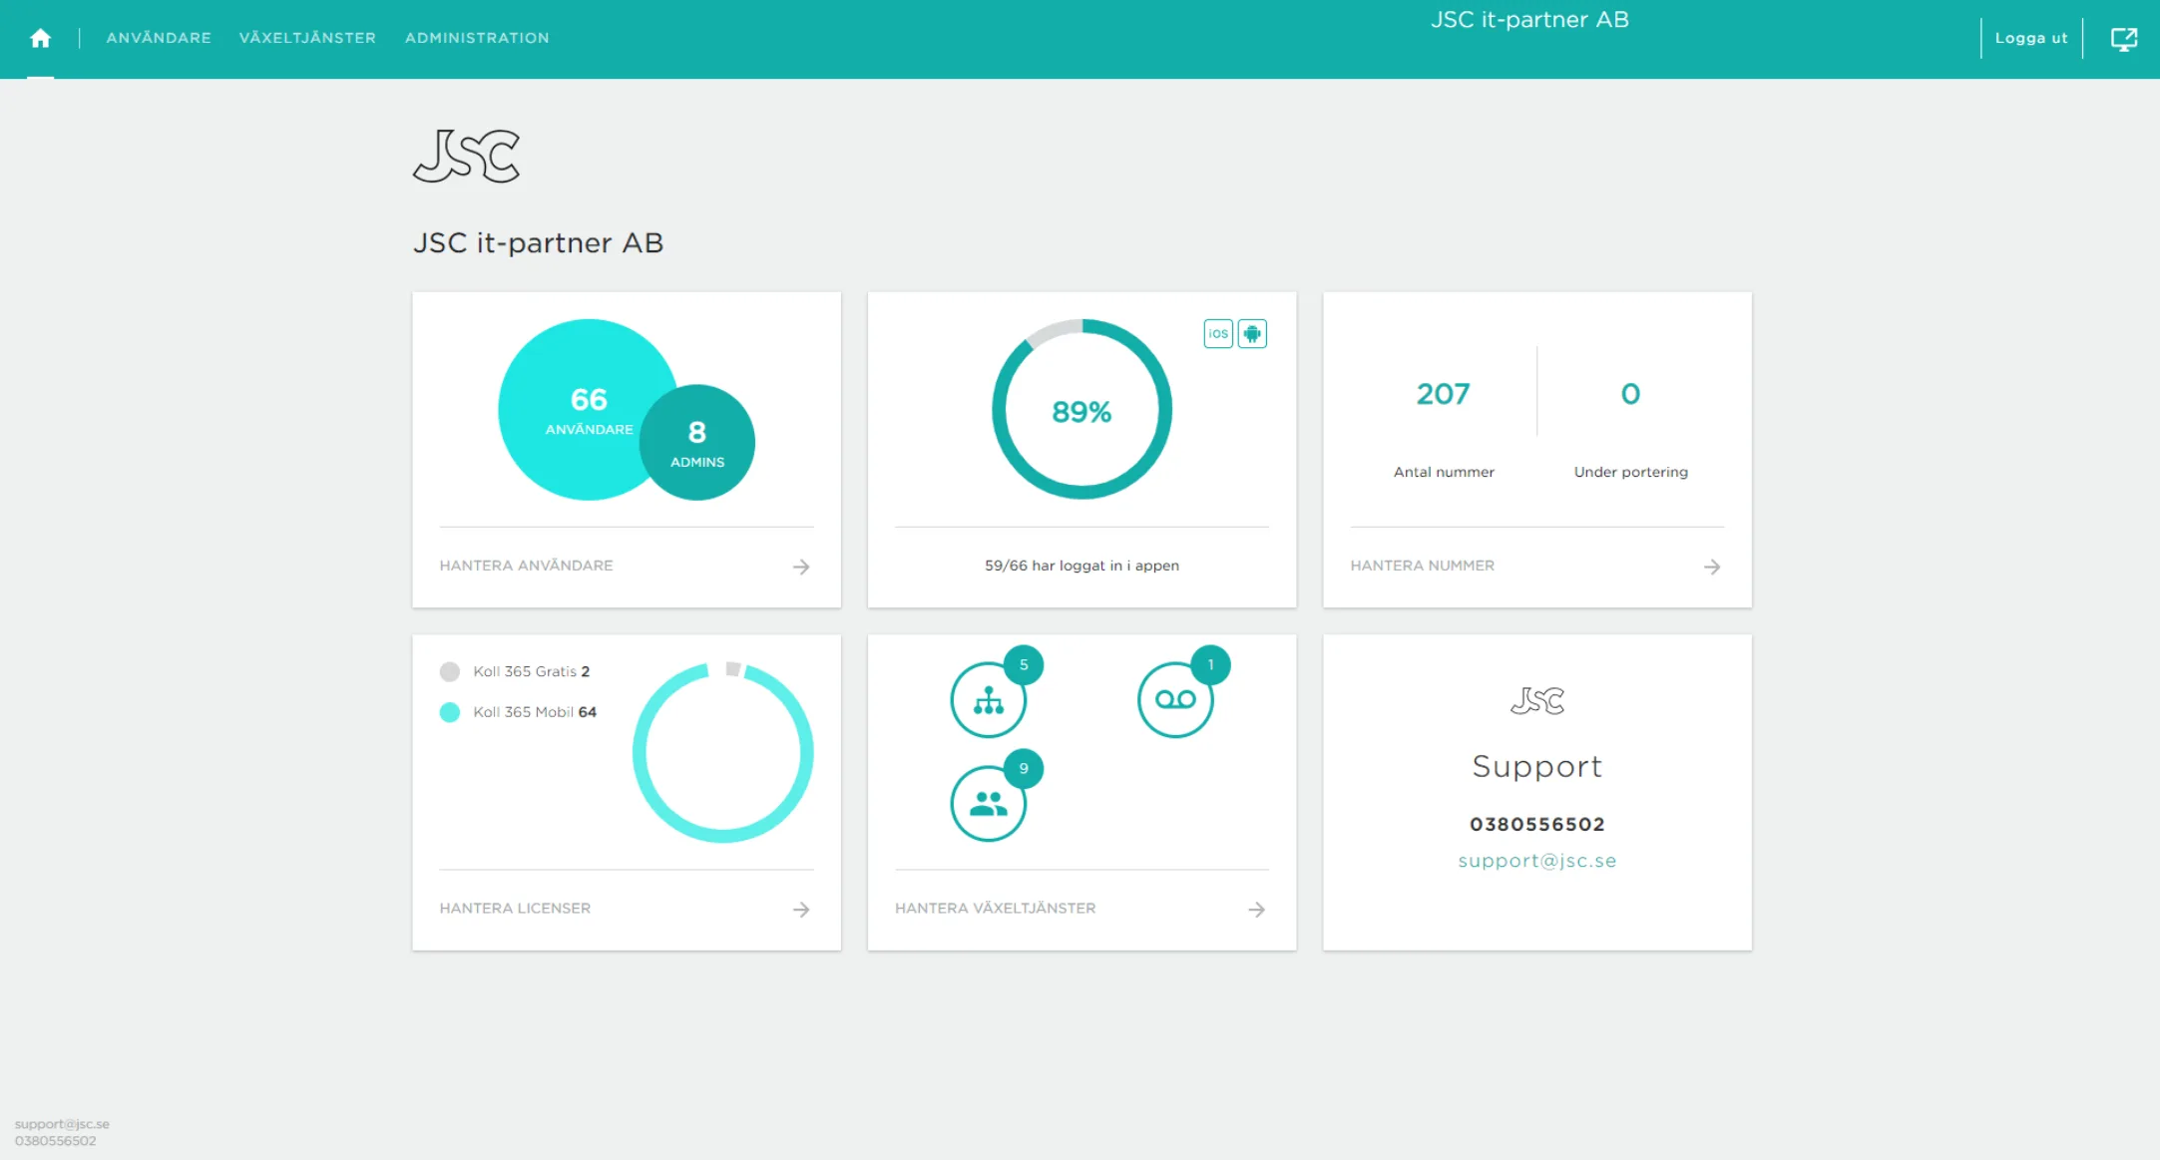Click grey Koll 365 Gratis swatch

click(450, 671)
